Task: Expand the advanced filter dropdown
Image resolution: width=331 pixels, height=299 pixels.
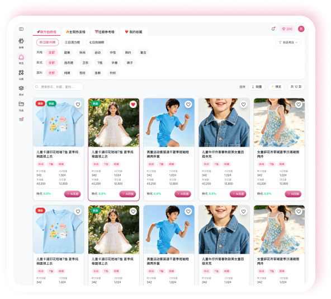Action: [288, 43]
